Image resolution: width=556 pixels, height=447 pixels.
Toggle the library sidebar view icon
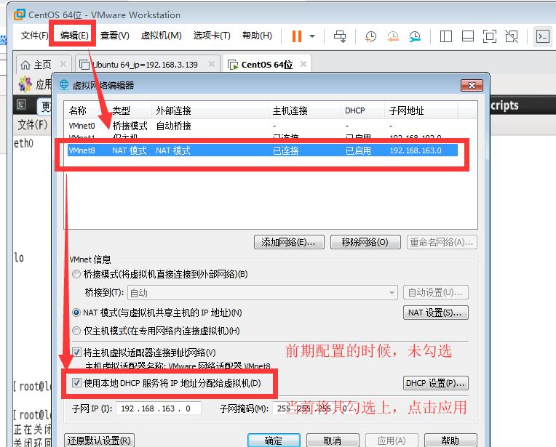click(x=445, y=36)
